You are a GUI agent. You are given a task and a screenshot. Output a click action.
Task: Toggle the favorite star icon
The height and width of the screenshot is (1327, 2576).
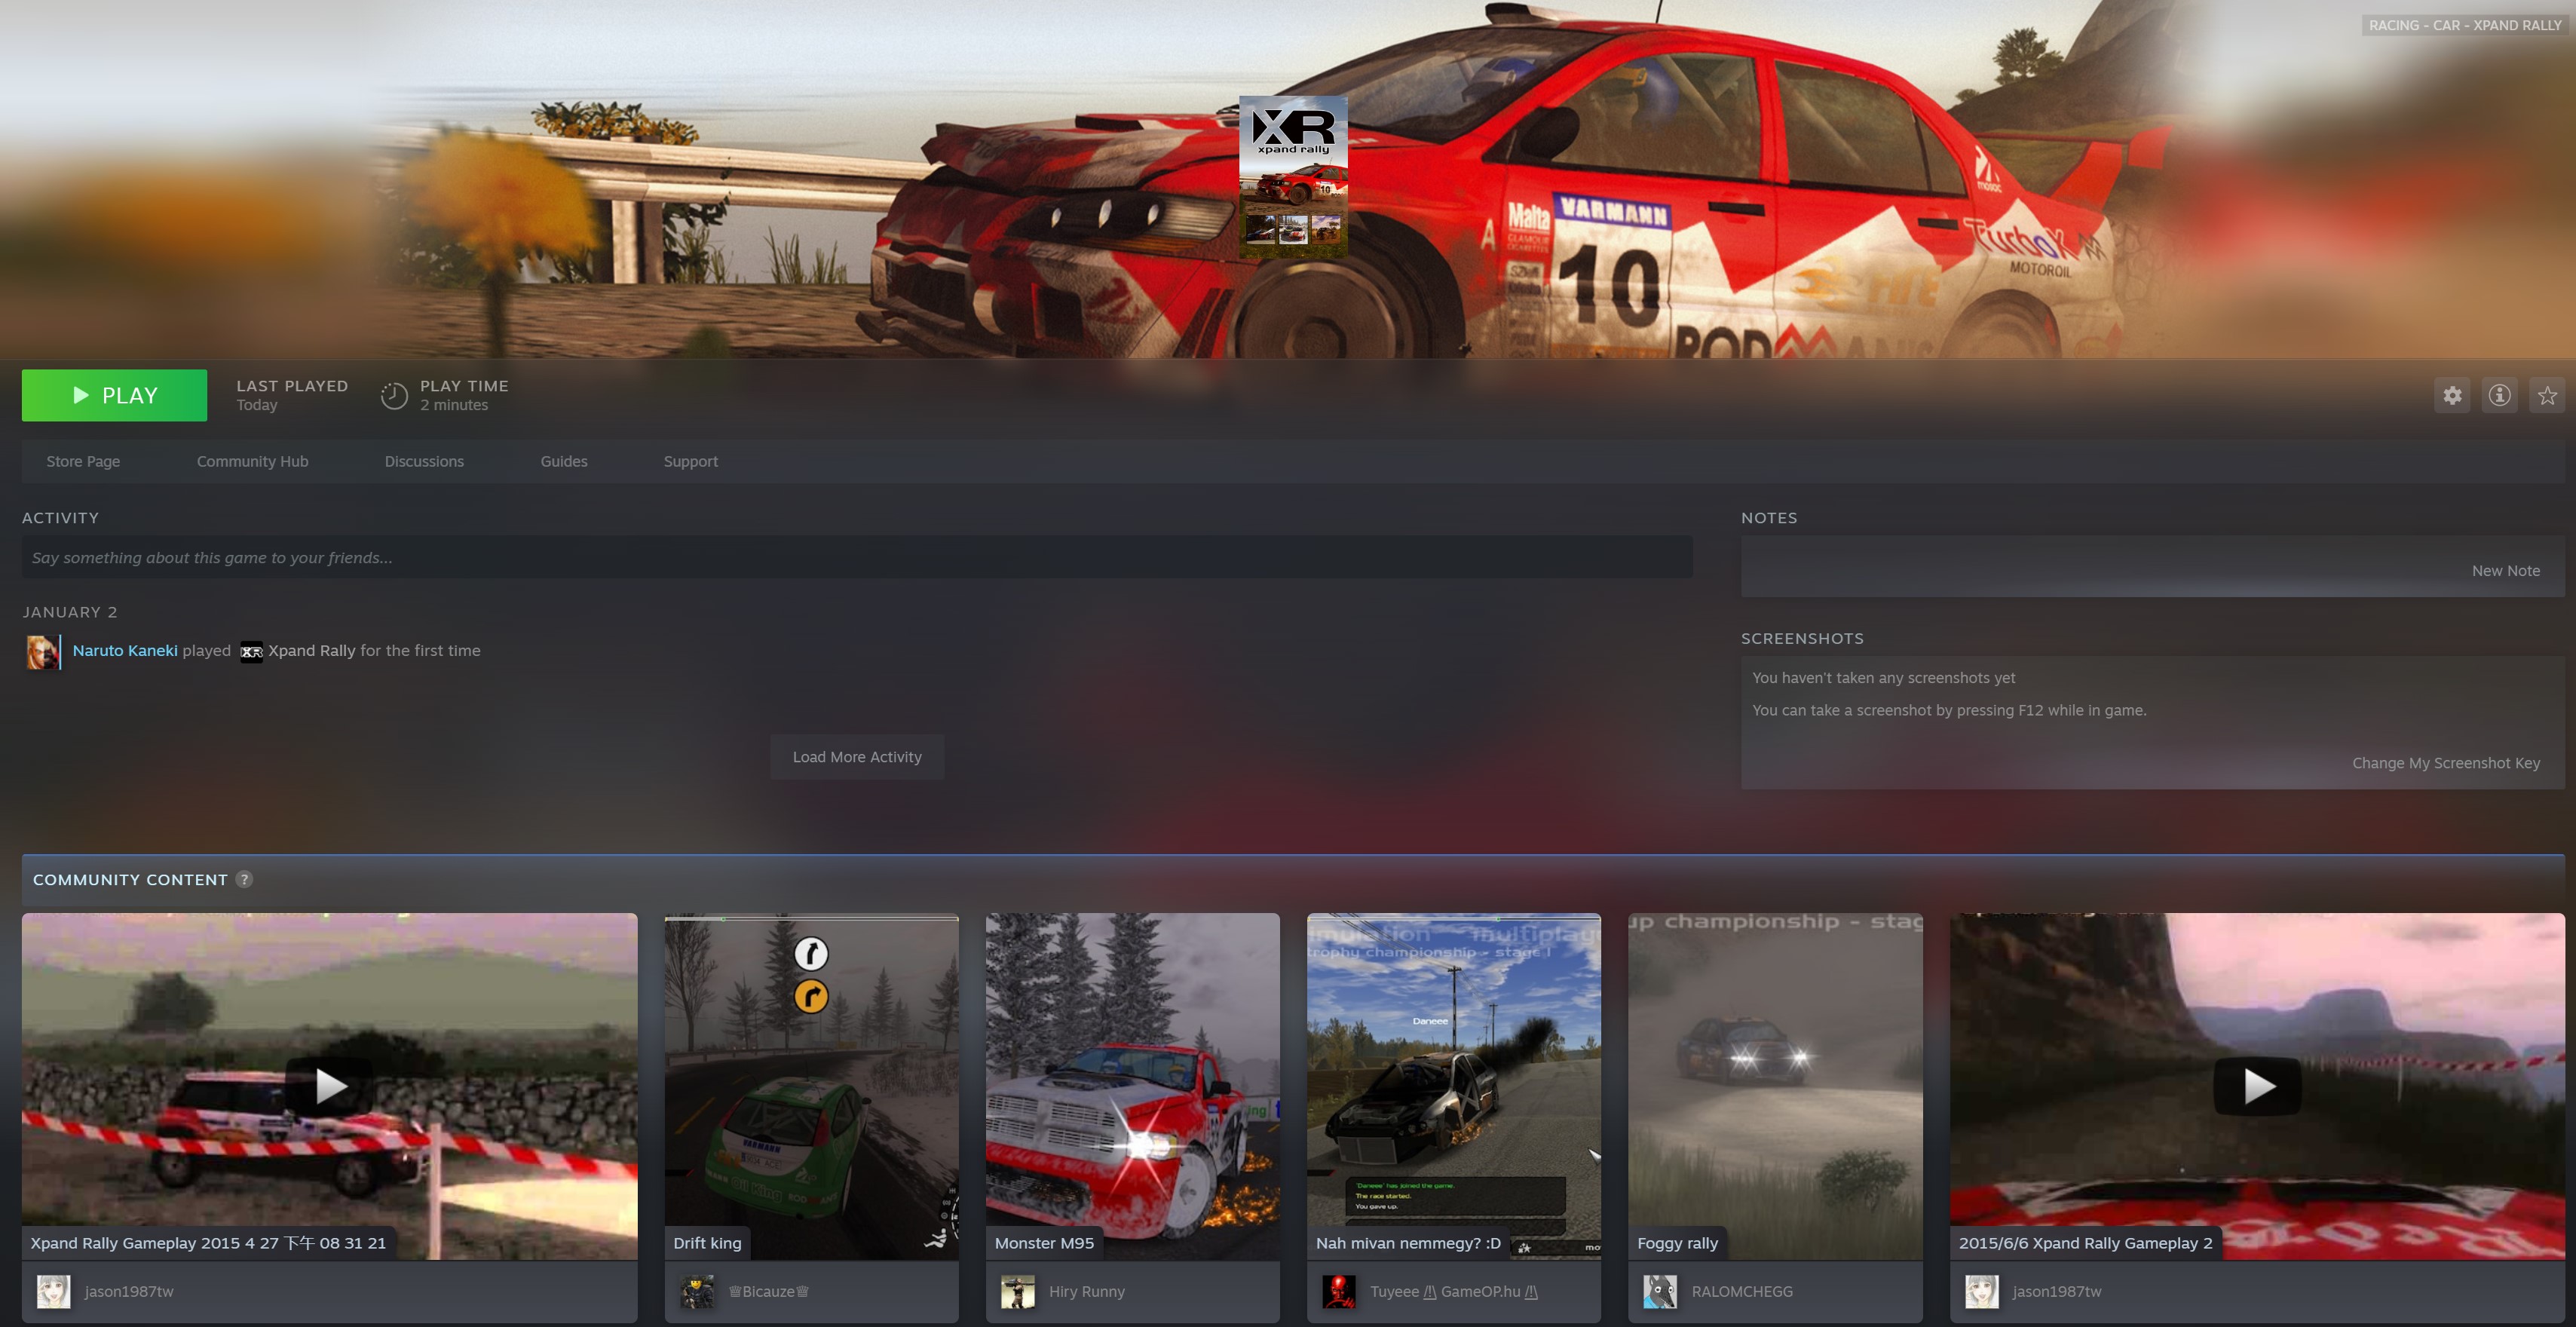[2547, 396]
